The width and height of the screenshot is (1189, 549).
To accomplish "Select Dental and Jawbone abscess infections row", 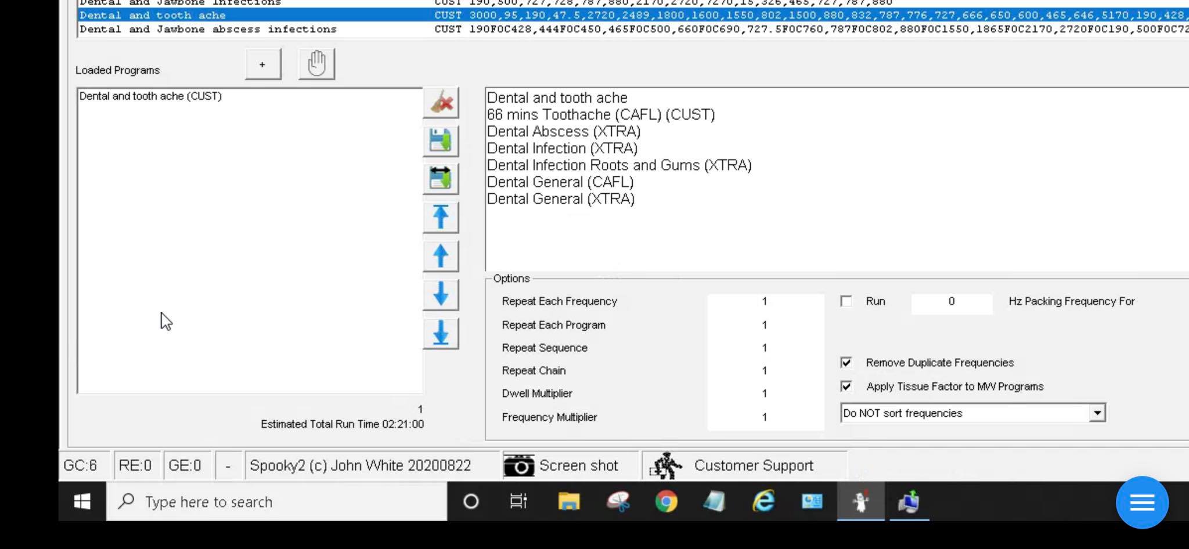I will click(x=208, y=29).
